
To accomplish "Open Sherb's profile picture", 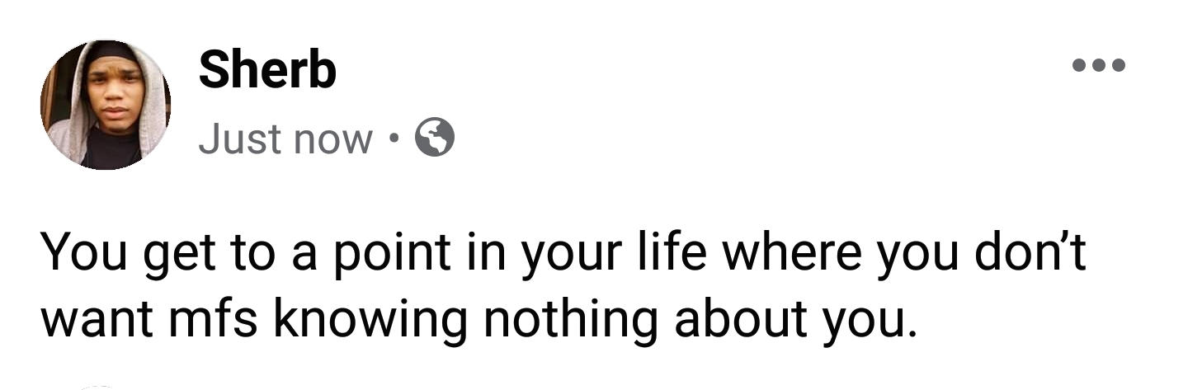I will coord(105,105).
